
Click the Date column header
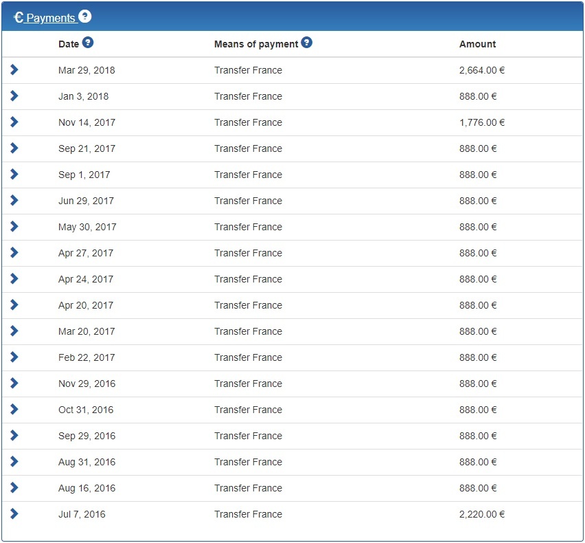(x=69, y=44)
